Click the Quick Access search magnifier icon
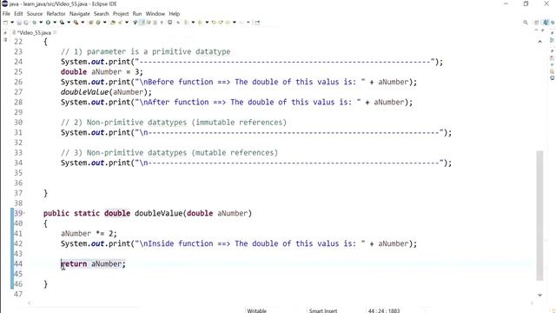The height and width of the screenshot is (313, 556). click(x=526, y=23)
